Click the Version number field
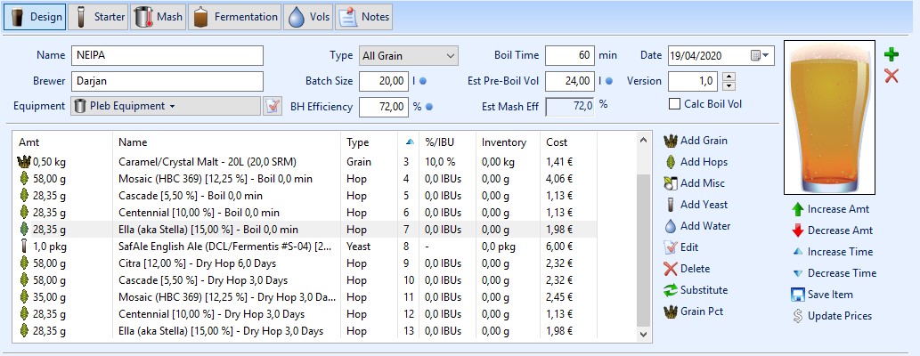The height and width of the screenshot is (356, 920). (x=693, y=81)
